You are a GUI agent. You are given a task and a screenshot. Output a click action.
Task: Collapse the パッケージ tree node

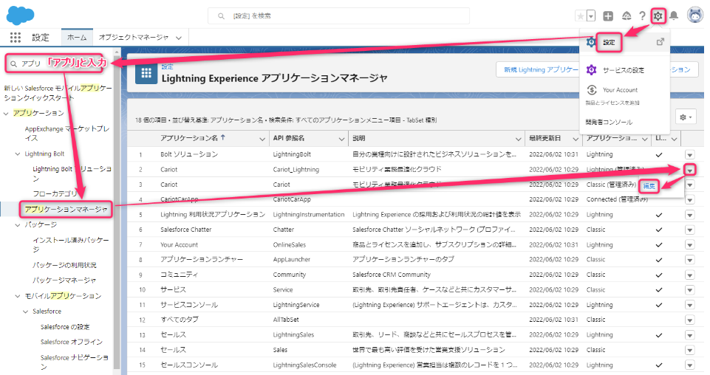(x=18, y=225)
